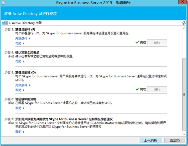Click the header 准备 Active Directory 以进行安装
This screenshot has height=146, width=188.
pos(31,13)
